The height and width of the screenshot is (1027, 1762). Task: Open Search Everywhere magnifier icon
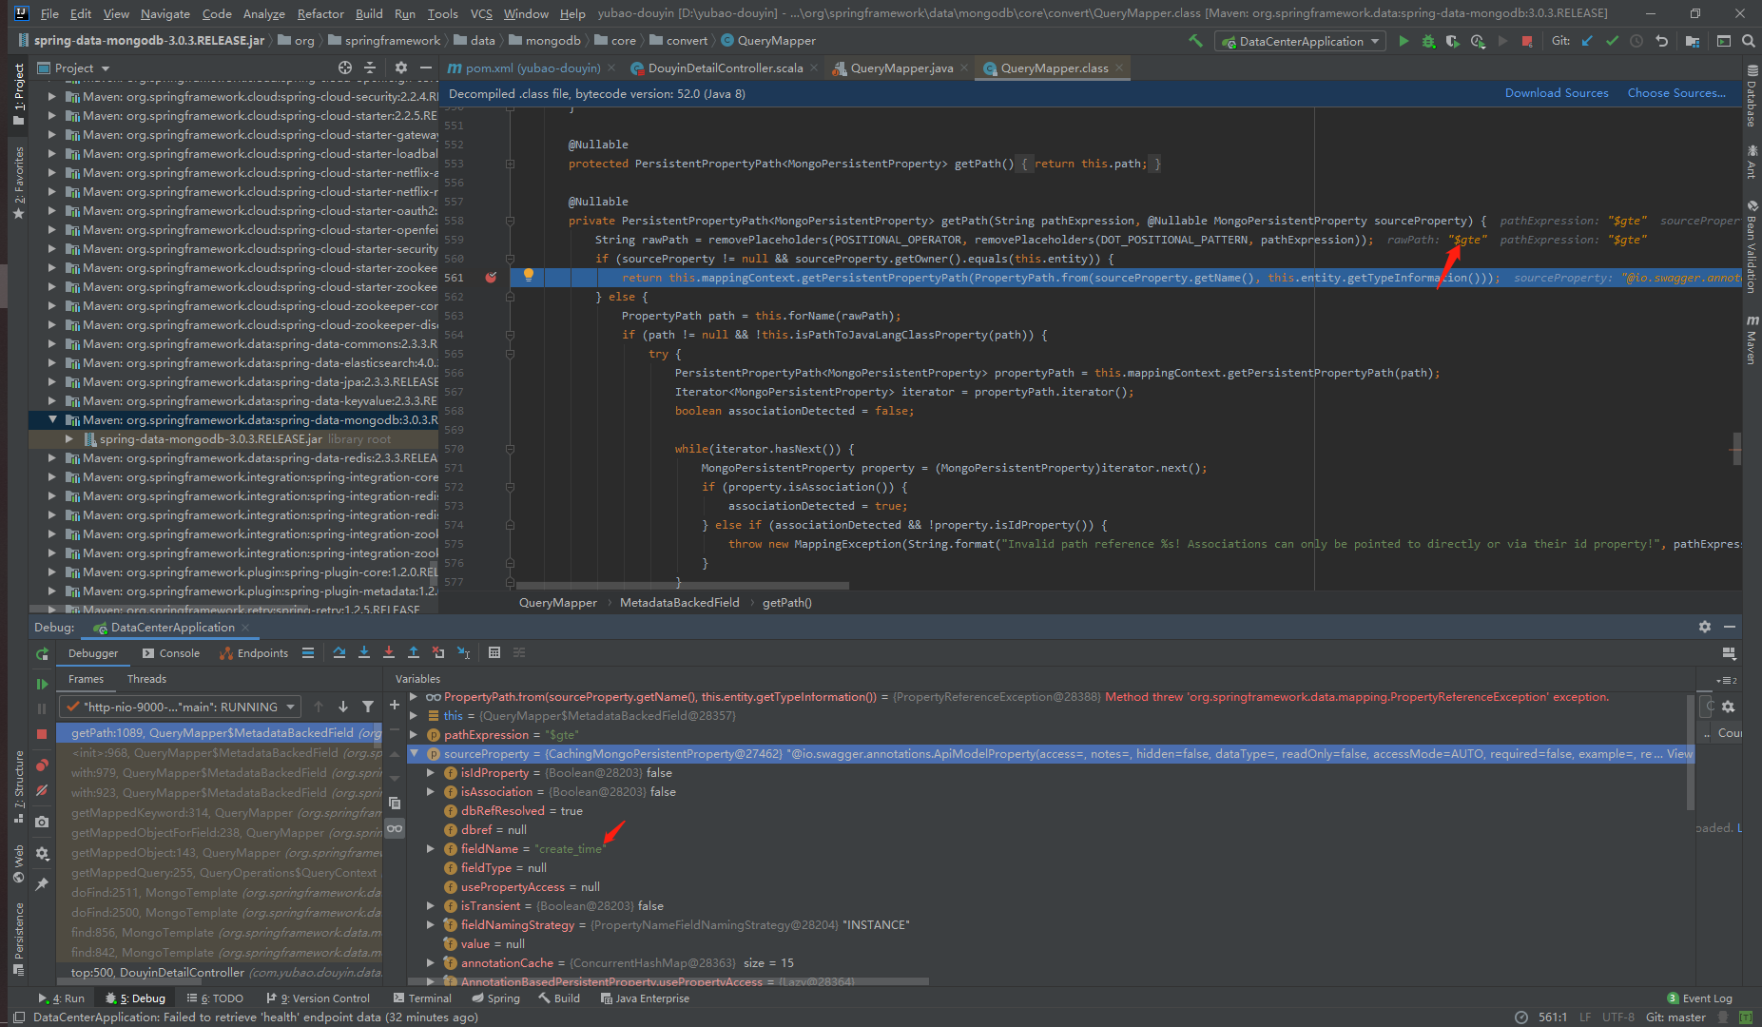point(1748,41)
